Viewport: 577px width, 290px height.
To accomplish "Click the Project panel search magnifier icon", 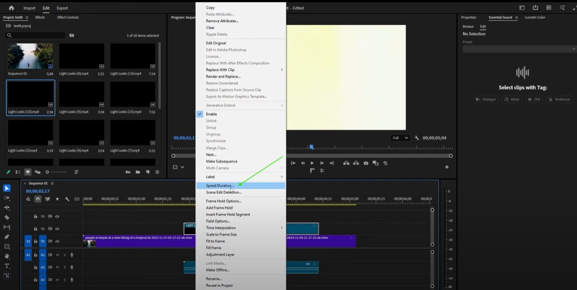I will point(9,35).
